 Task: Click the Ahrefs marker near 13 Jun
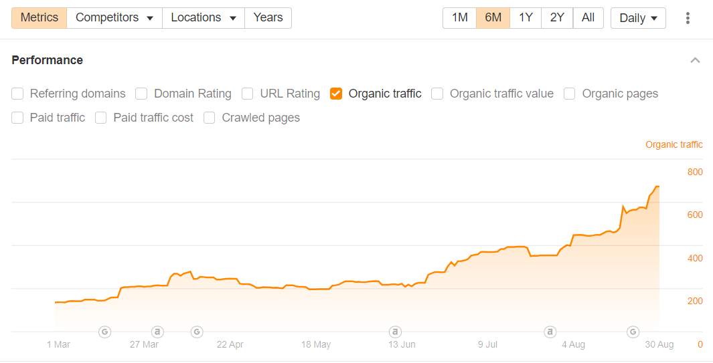tap(395, 332)
